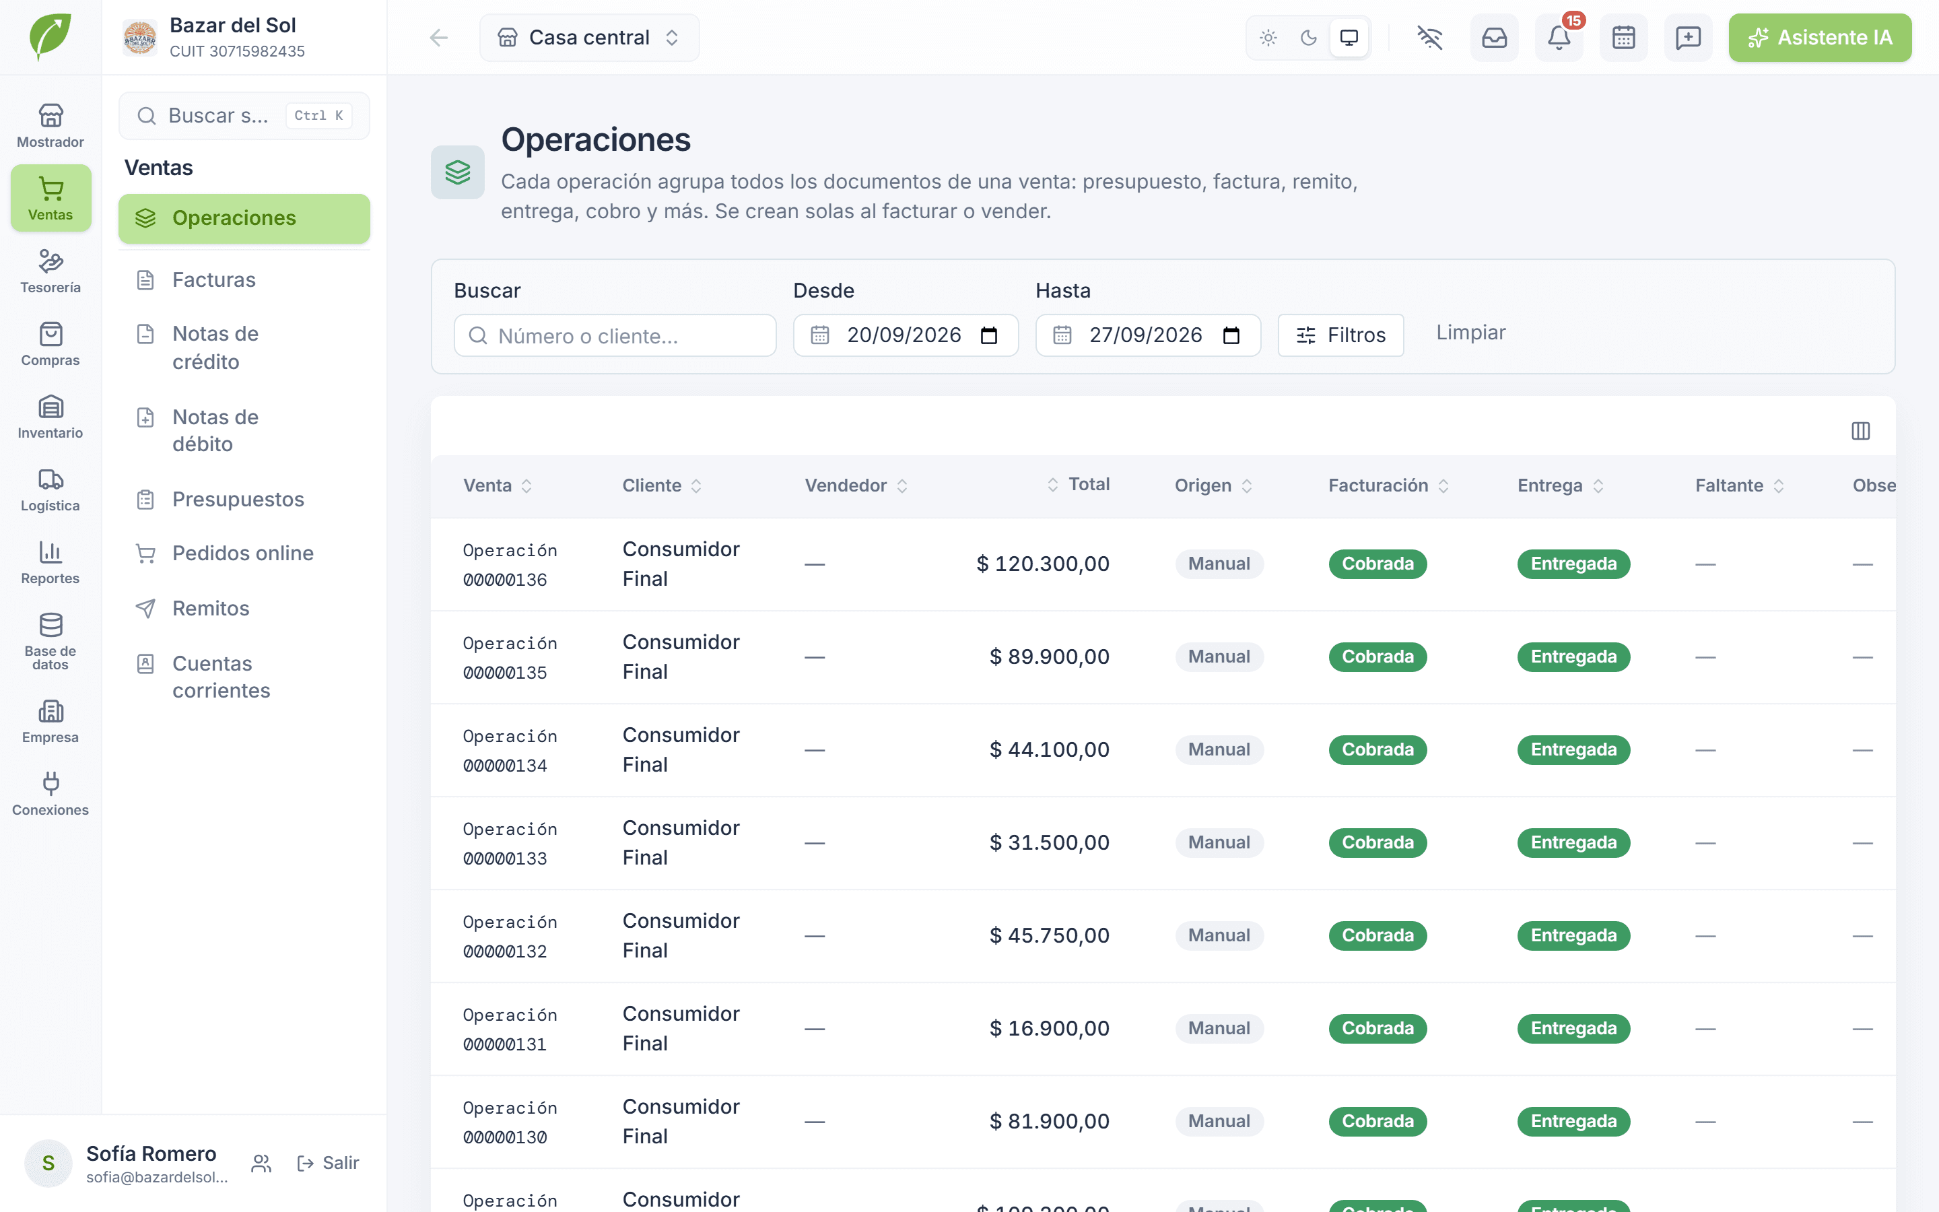Image resolution: width=1939 pixels, height=1212 pixels.
Task: Open the Empresa module
Action: (50, 721)
